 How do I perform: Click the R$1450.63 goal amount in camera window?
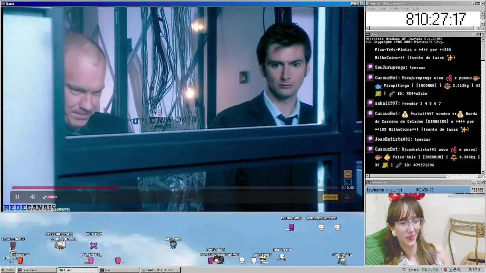424,190
